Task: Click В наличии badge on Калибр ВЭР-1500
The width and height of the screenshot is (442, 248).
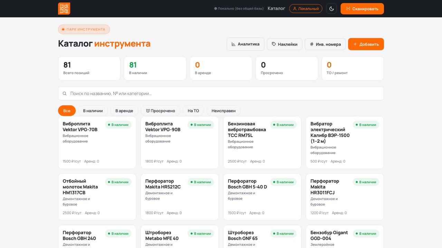Action: click(x=366, y=125)
